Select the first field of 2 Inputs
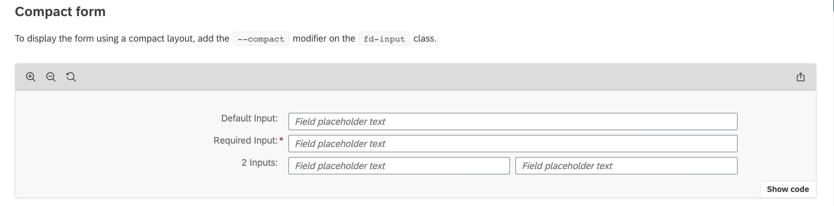The image size is (834, 206). [399, 166]
